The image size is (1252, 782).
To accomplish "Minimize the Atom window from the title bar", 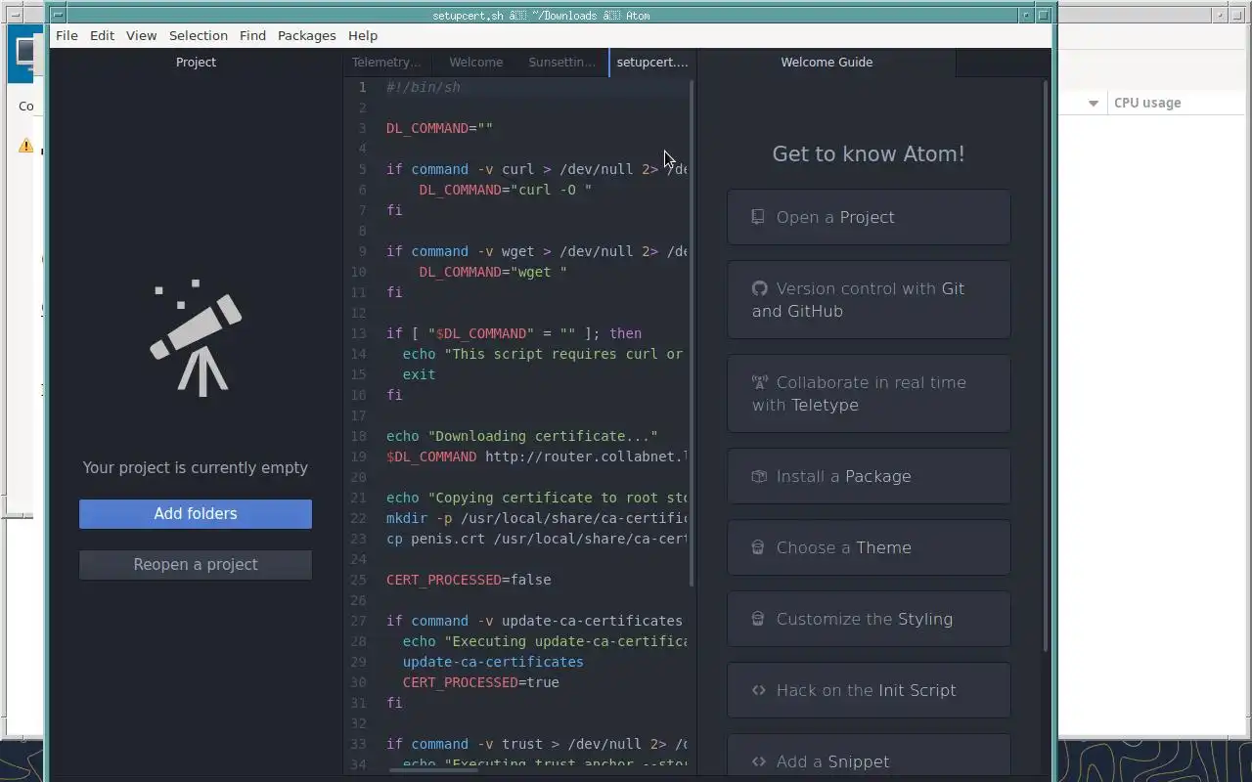I will click(1026, 15).
